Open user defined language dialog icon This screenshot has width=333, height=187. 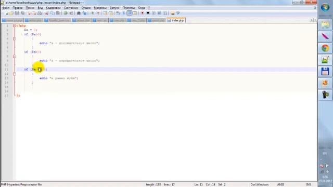pyautogui.click(x=135, y=13)
